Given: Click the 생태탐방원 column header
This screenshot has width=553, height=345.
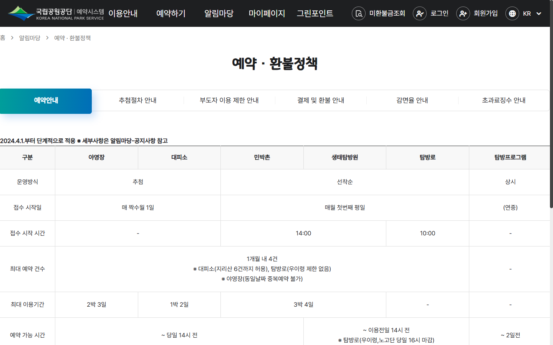Looking at the screenshot, I should 345,158.
